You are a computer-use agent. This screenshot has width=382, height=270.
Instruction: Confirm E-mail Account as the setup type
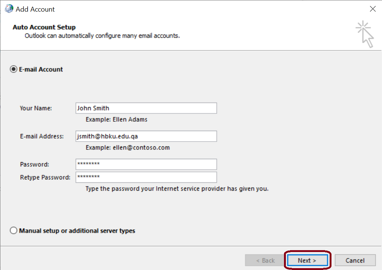coord(13,69)
